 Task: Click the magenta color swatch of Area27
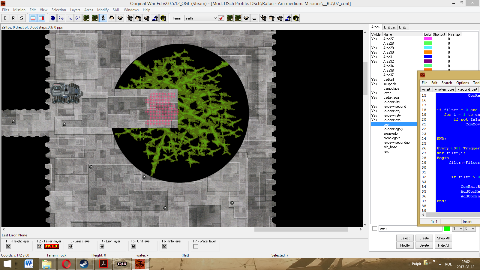point(427,39)
